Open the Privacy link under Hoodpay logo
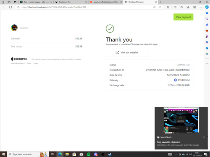 pyautogui.click(x=36, y=63)
